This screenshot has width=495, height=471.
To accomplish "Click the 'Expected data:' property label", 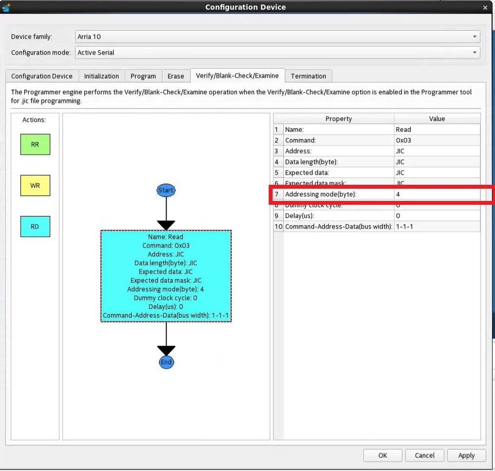I will 307,172.
